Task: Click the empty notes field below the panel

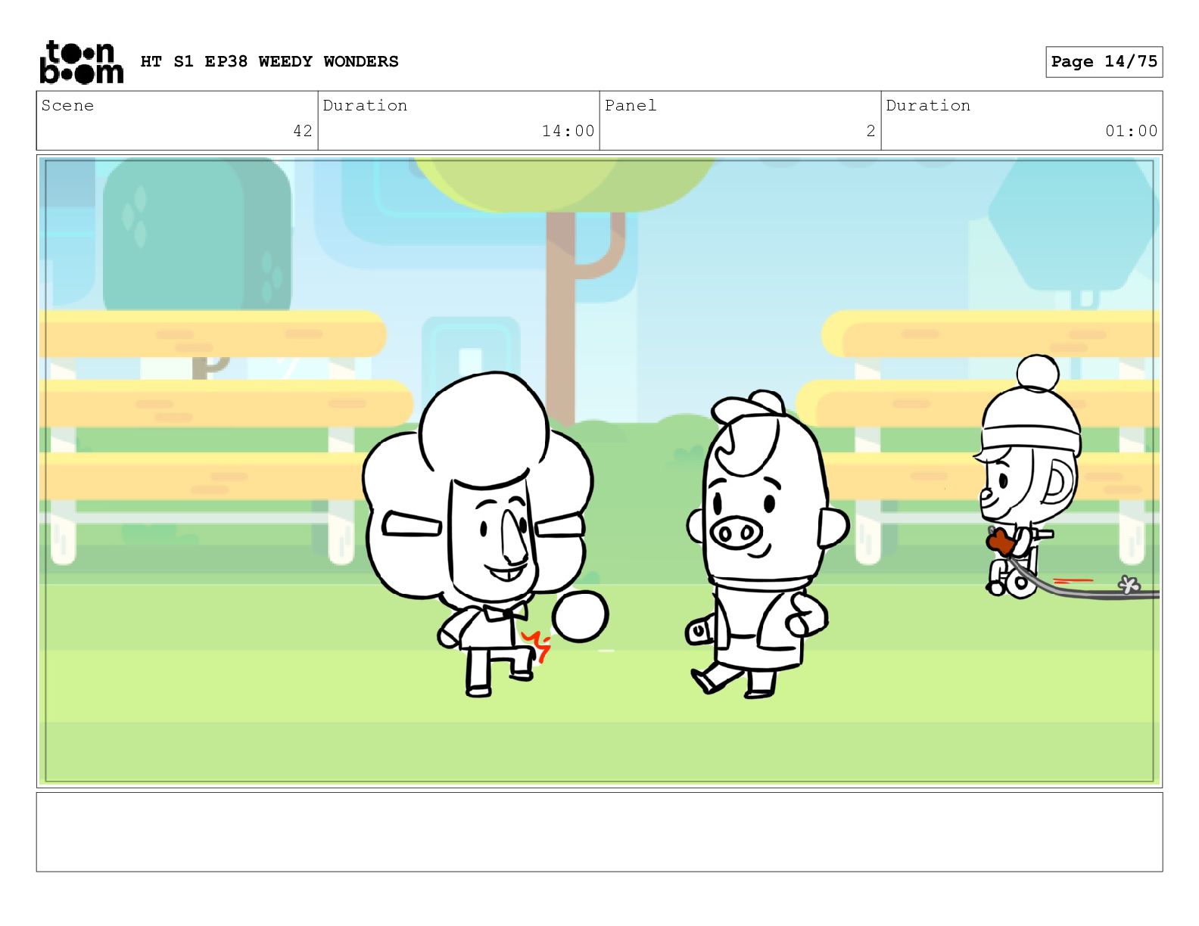Action: coord(599,831)
